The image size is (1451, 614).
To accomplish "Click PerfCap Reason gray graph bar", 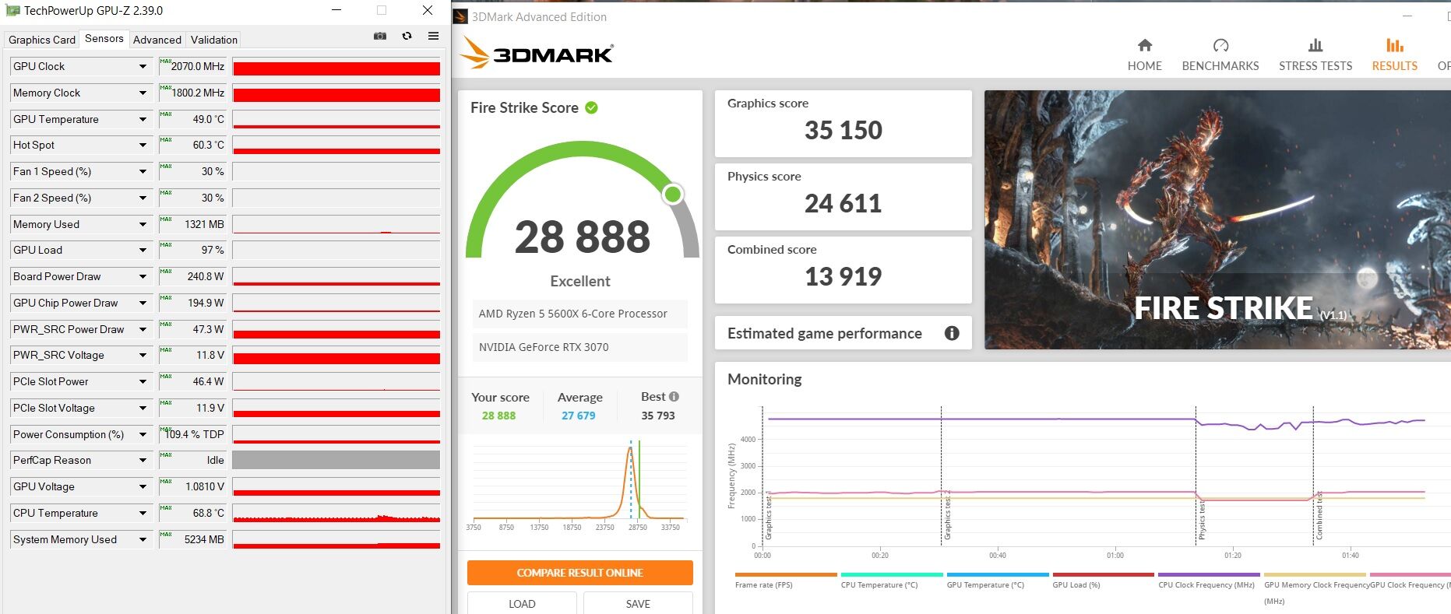I will (336, 460).
